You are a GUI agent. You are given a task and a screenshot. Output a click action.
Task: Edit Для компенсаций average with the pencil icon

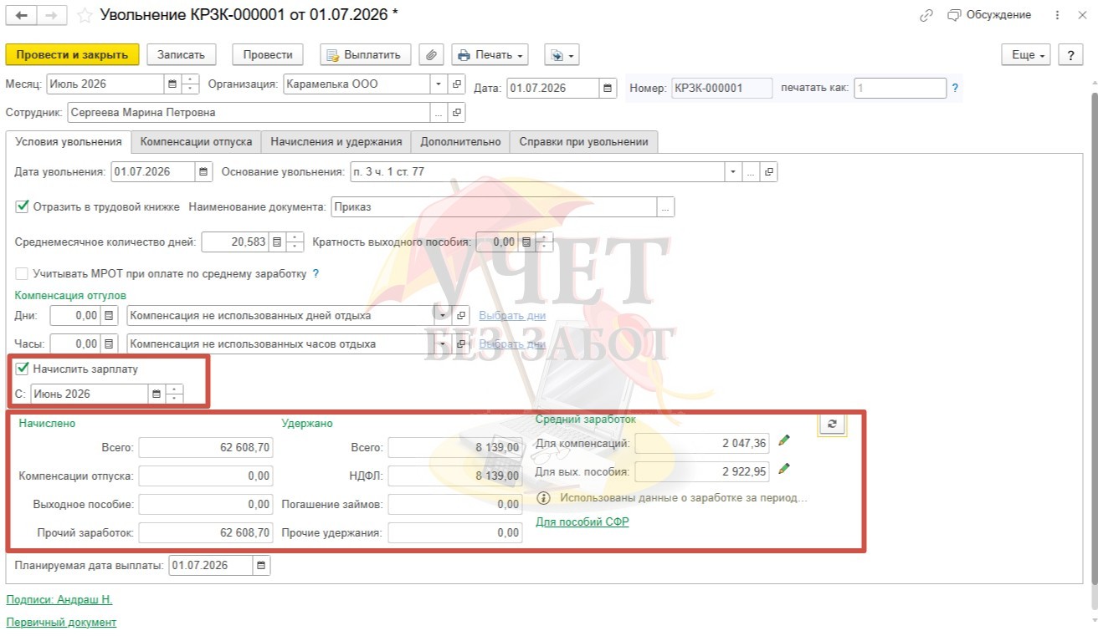(783, 440)
